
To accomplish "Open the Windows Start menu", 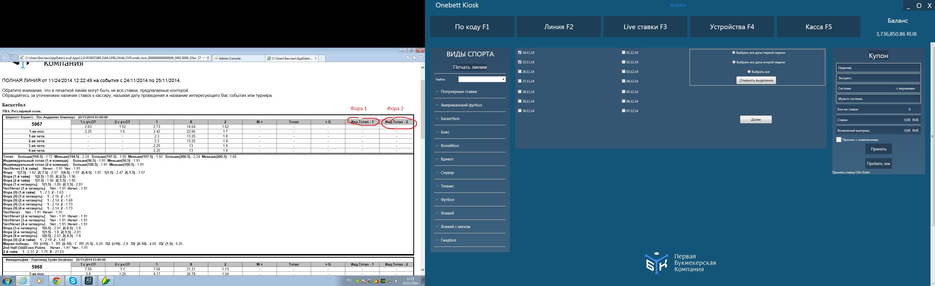I will [x=7, y=281].
